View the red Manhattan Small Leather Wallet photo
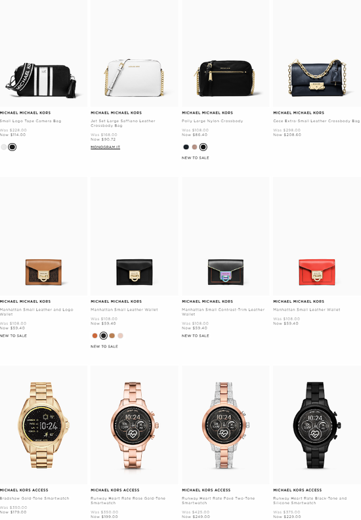 click(317, 236)
